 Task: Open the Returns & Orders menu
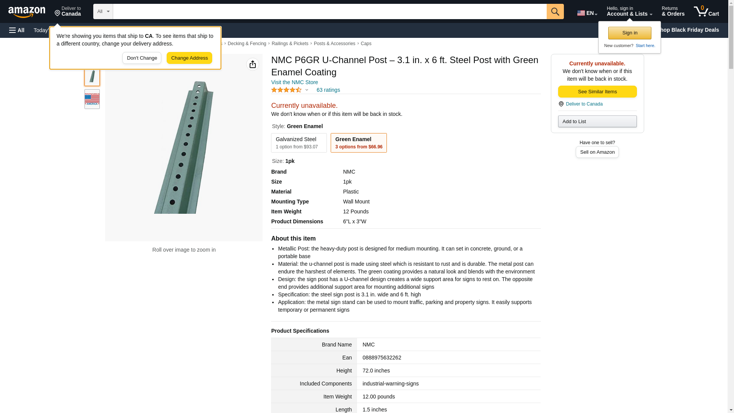point(673,11)
